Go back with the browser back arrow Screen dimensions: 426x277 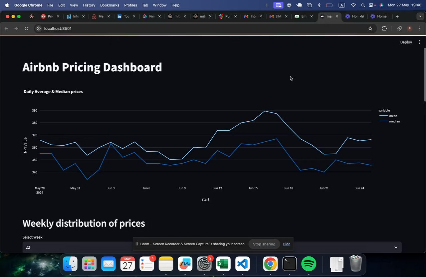[6, 29]
